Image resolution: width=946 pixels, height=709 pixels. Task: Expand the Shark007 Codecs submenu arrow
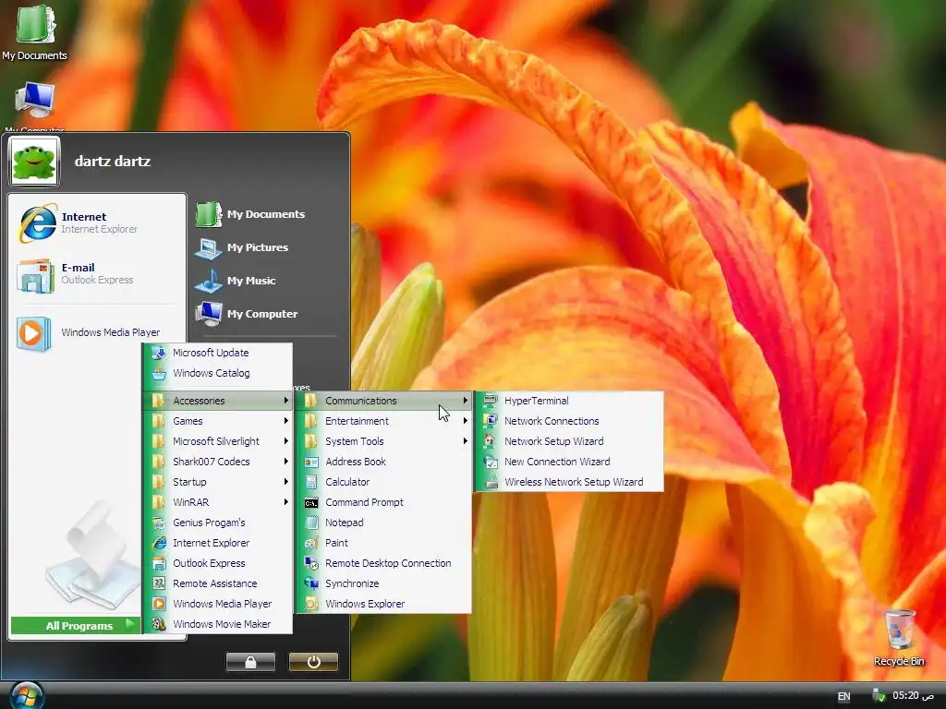(x=286, y=462)
